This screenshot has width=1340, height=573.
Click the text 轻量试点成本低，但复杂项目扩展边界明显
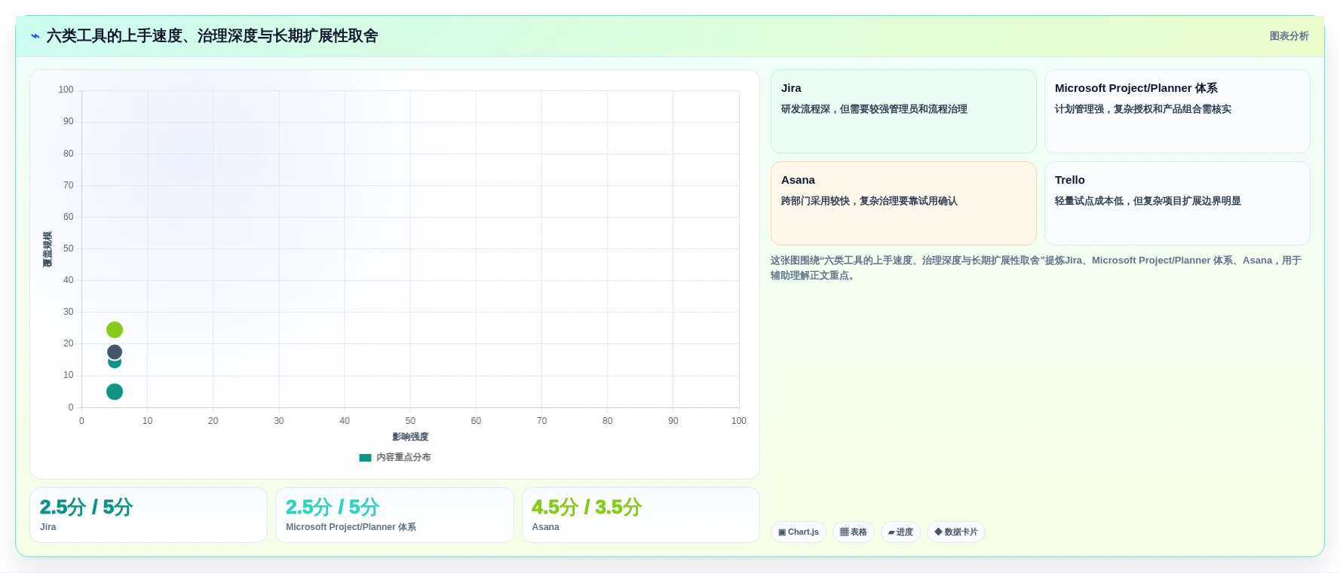(1148, 201)
